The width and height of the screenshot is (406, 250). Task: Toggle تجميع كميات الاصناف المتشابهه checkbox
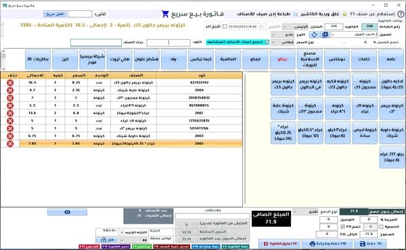pyautogui.click(x=267, y=42)
